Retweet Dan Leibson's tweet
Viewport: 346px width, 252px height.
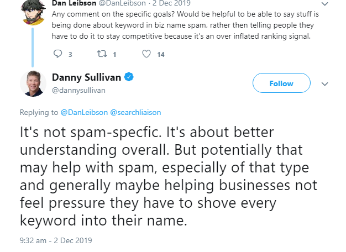pyautogui.click(x=101, y=54)
